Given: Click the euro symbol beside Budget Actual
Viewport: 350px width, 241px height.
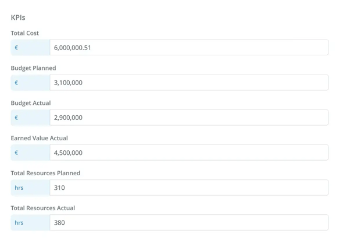Looking at the screenshot, I should (16, 118).
